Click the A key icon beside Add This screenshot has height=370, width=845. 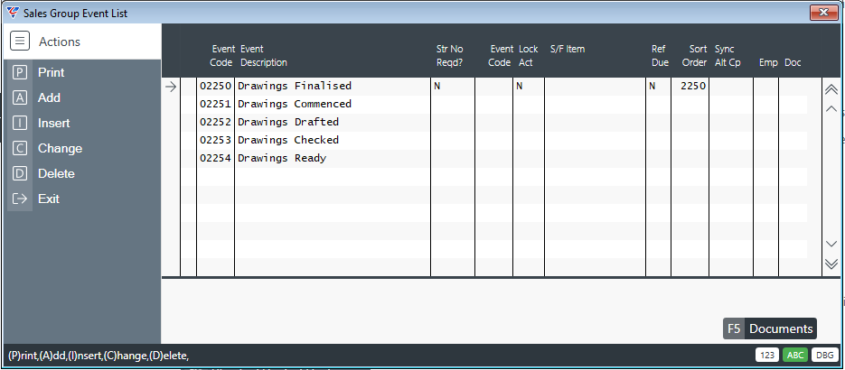(19, 97)
